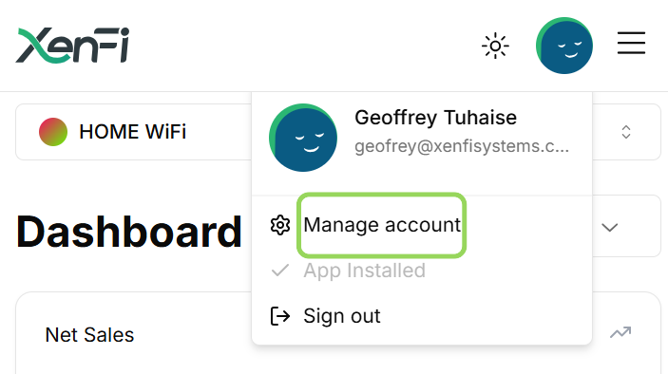This screenshot has width=668, height=374.
Task: Click the name Geoffrey Tuhaise
Action: pyautogui.click(x=435, y=118)
